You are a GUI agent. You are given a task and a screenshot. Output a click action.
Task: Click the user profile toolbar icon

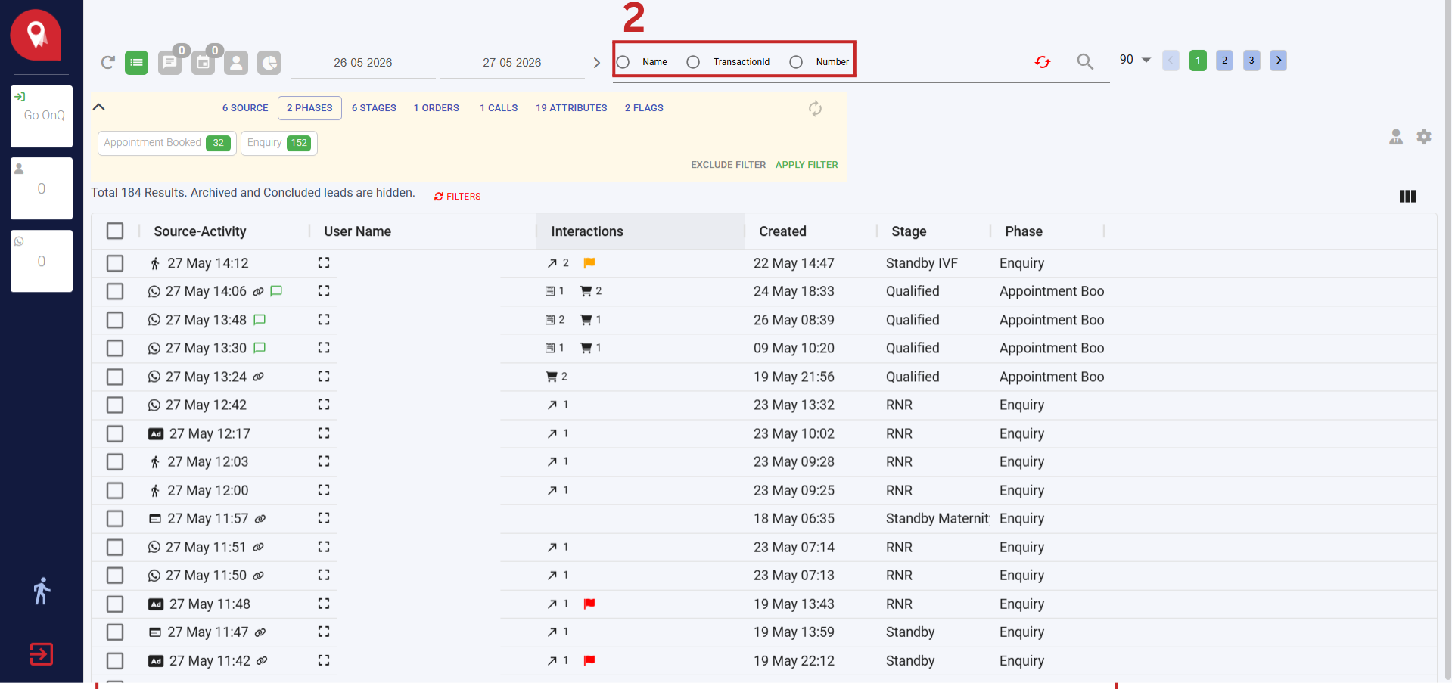[236, 62]
